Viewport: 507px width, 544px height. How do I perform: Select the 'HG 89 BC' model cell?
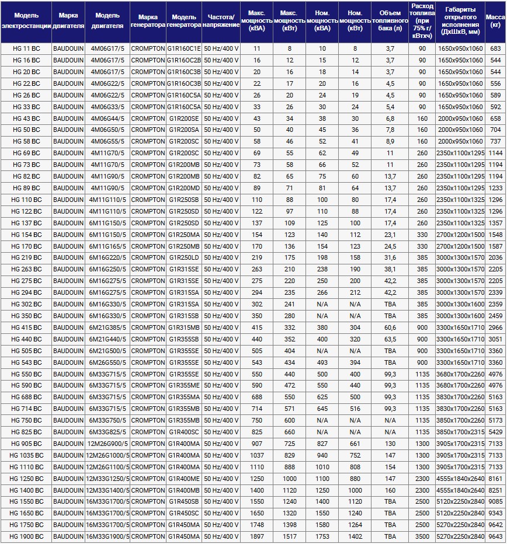pyautogui.click(x=26, y=188)
